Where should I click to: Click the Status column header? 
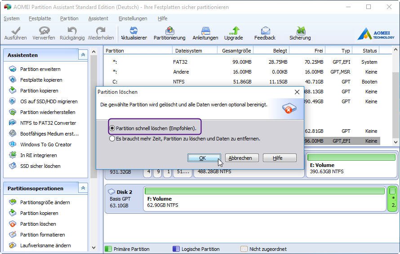pyautogui.click(x=367, y=51)
